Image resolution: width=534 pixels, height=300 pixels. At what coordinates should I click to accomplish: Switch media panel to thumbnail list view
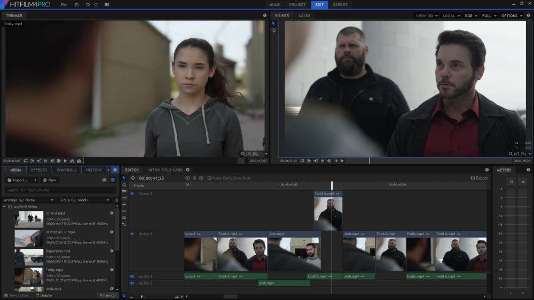tap(104, 180)
